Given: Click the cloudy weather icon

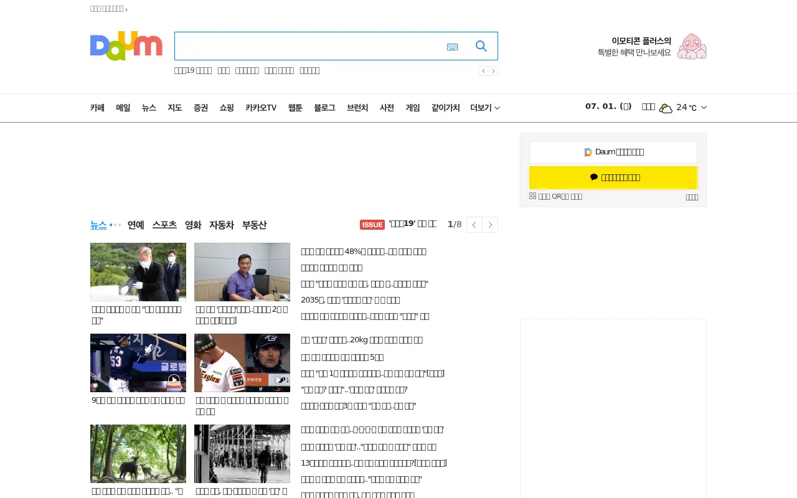Looking at the screenshot, I should [x=666, y=108].
